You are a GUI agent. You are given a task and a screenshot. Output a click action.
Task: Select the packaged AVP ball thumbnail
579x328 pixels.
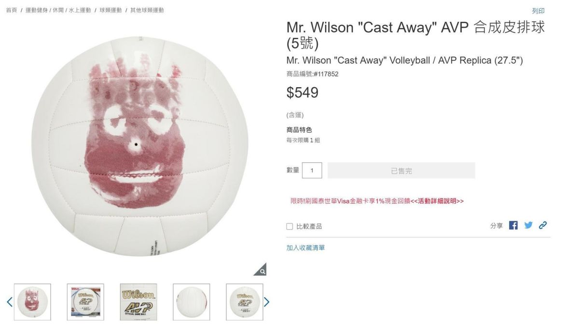pyautogui.click(x=85, y=302)
